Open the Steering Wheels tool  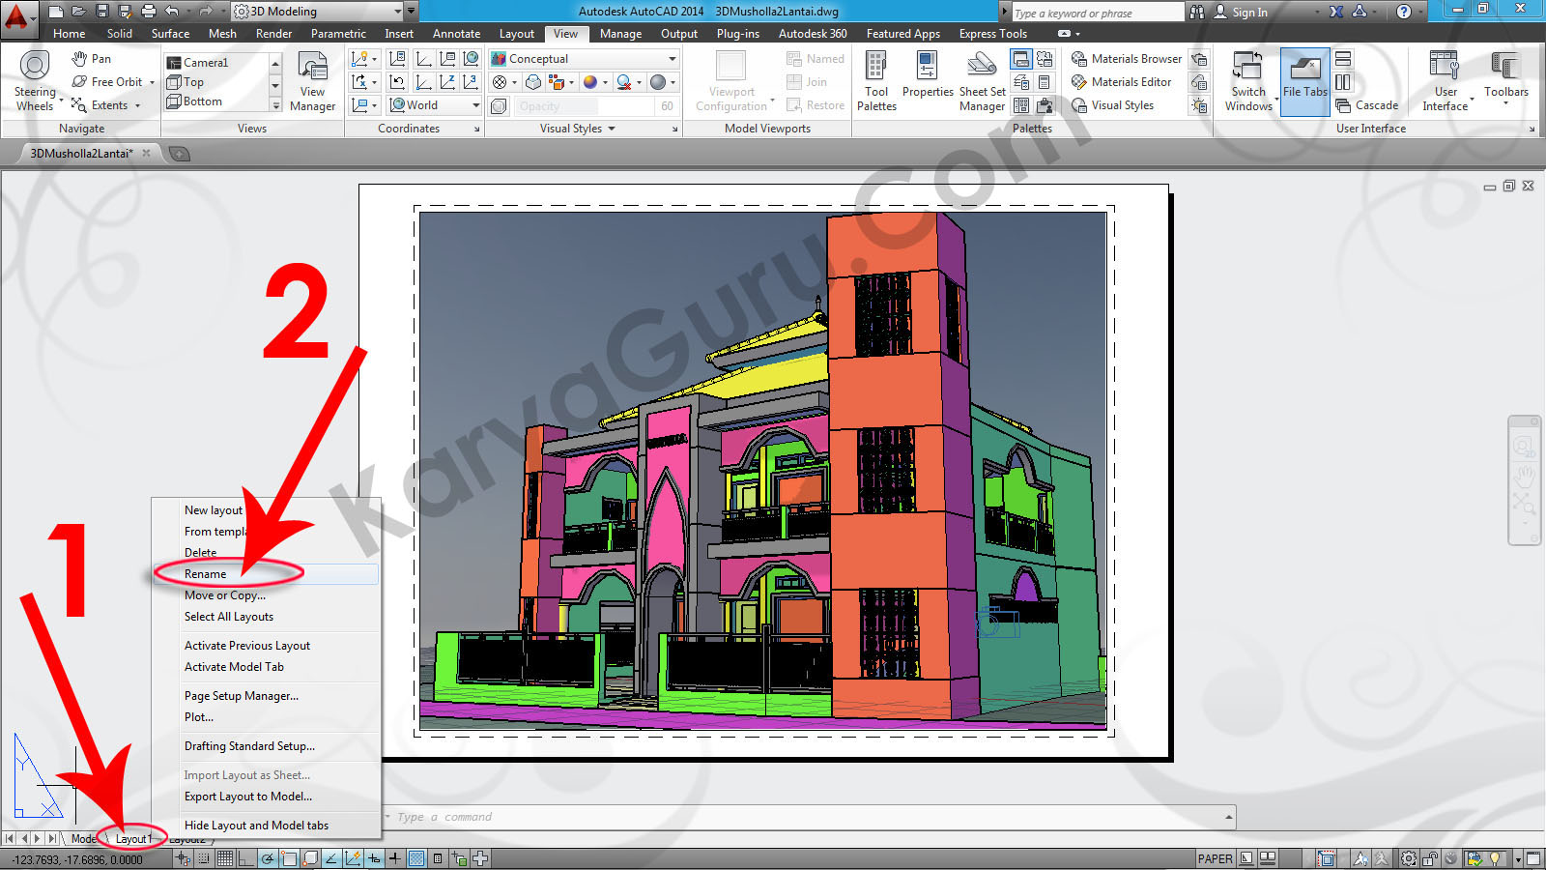click(35, 80)
